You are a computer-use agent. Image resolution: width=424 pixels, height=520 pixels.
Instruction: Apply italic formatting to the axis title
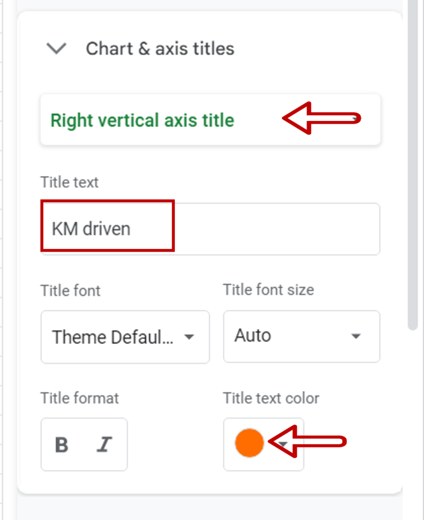[104, 445]
